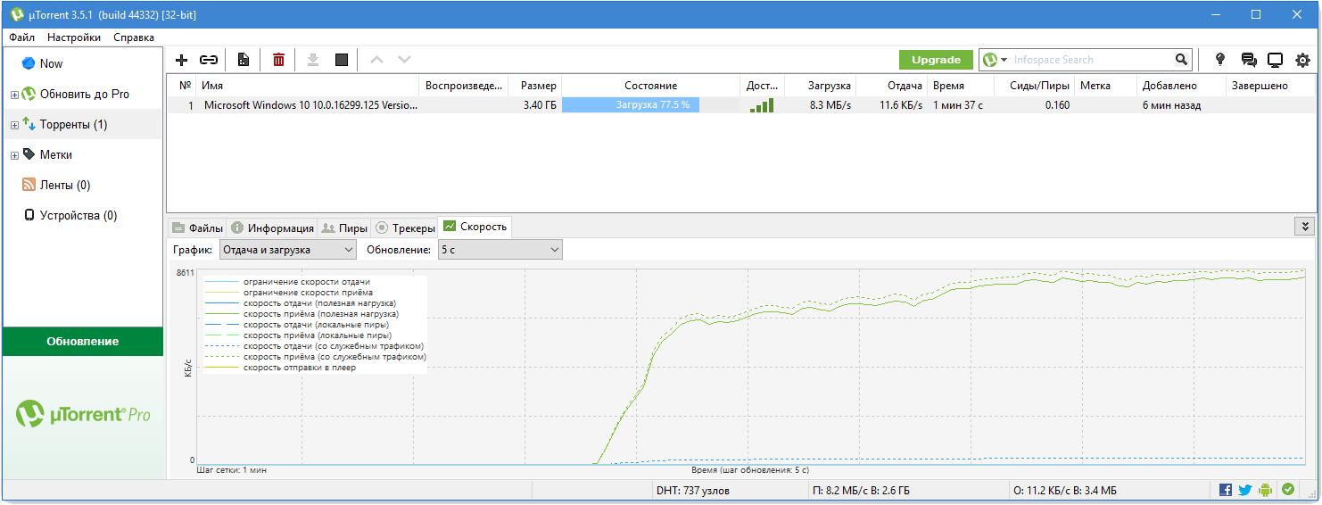Expand the Обновить до Pro tree node
This screenshot has width=1322, height=505.
point(14,95)
